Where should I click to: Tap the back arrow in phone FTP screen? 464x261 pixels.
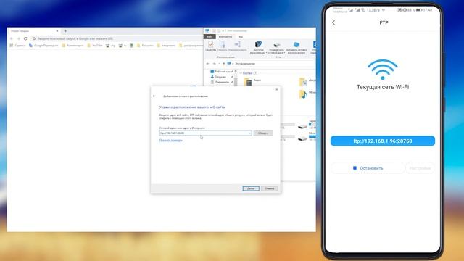click(333, 22)
